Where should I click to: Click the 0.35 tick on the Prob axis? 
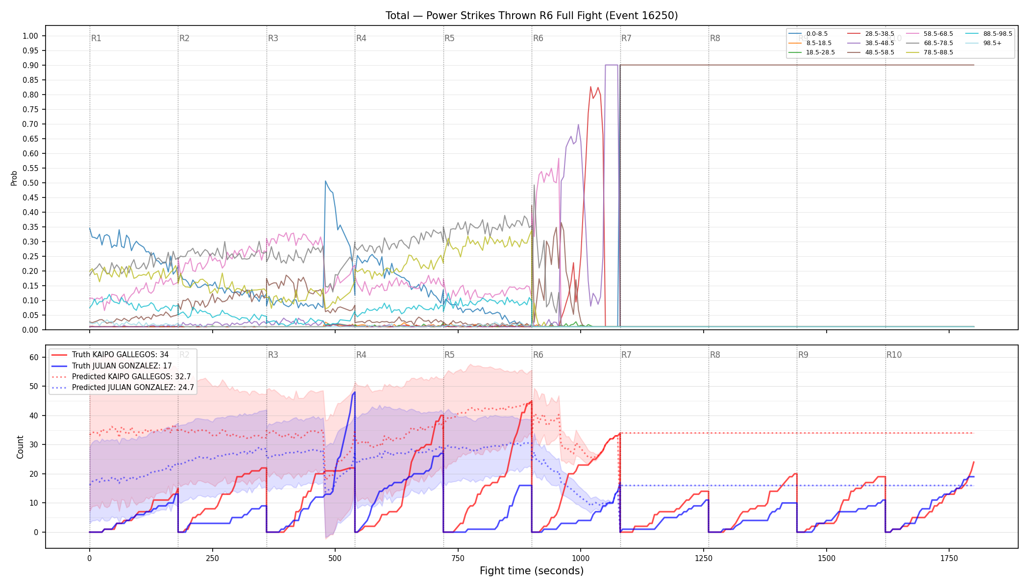30,227
